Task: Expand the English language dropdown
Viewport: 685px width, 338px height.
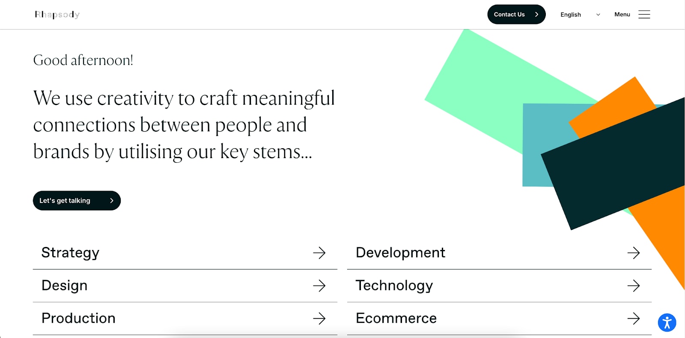Action: (571, 15)
